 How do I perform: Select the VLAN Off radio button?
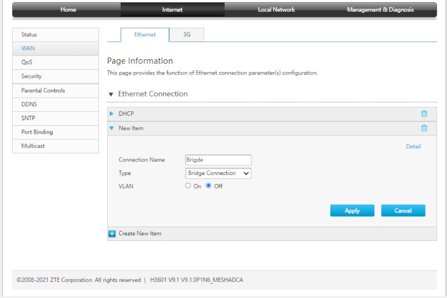(x=208, y=186)
